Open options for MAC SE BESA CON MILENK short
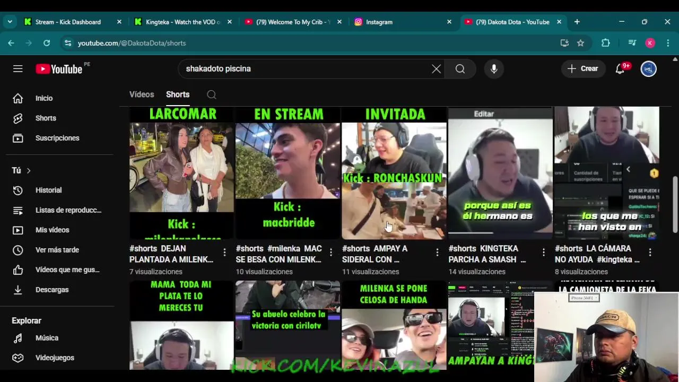 point(331,253)
